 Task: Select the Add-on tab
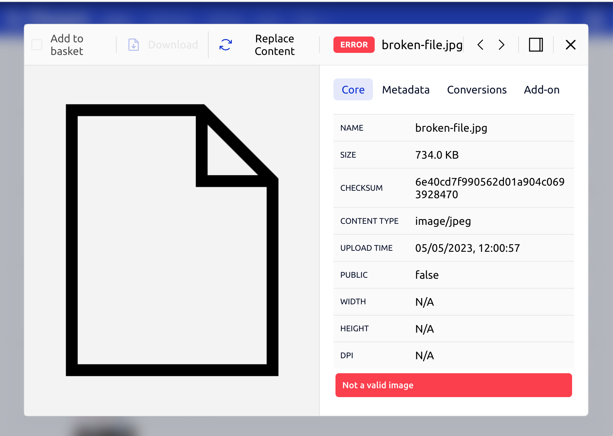coord(541,90)
